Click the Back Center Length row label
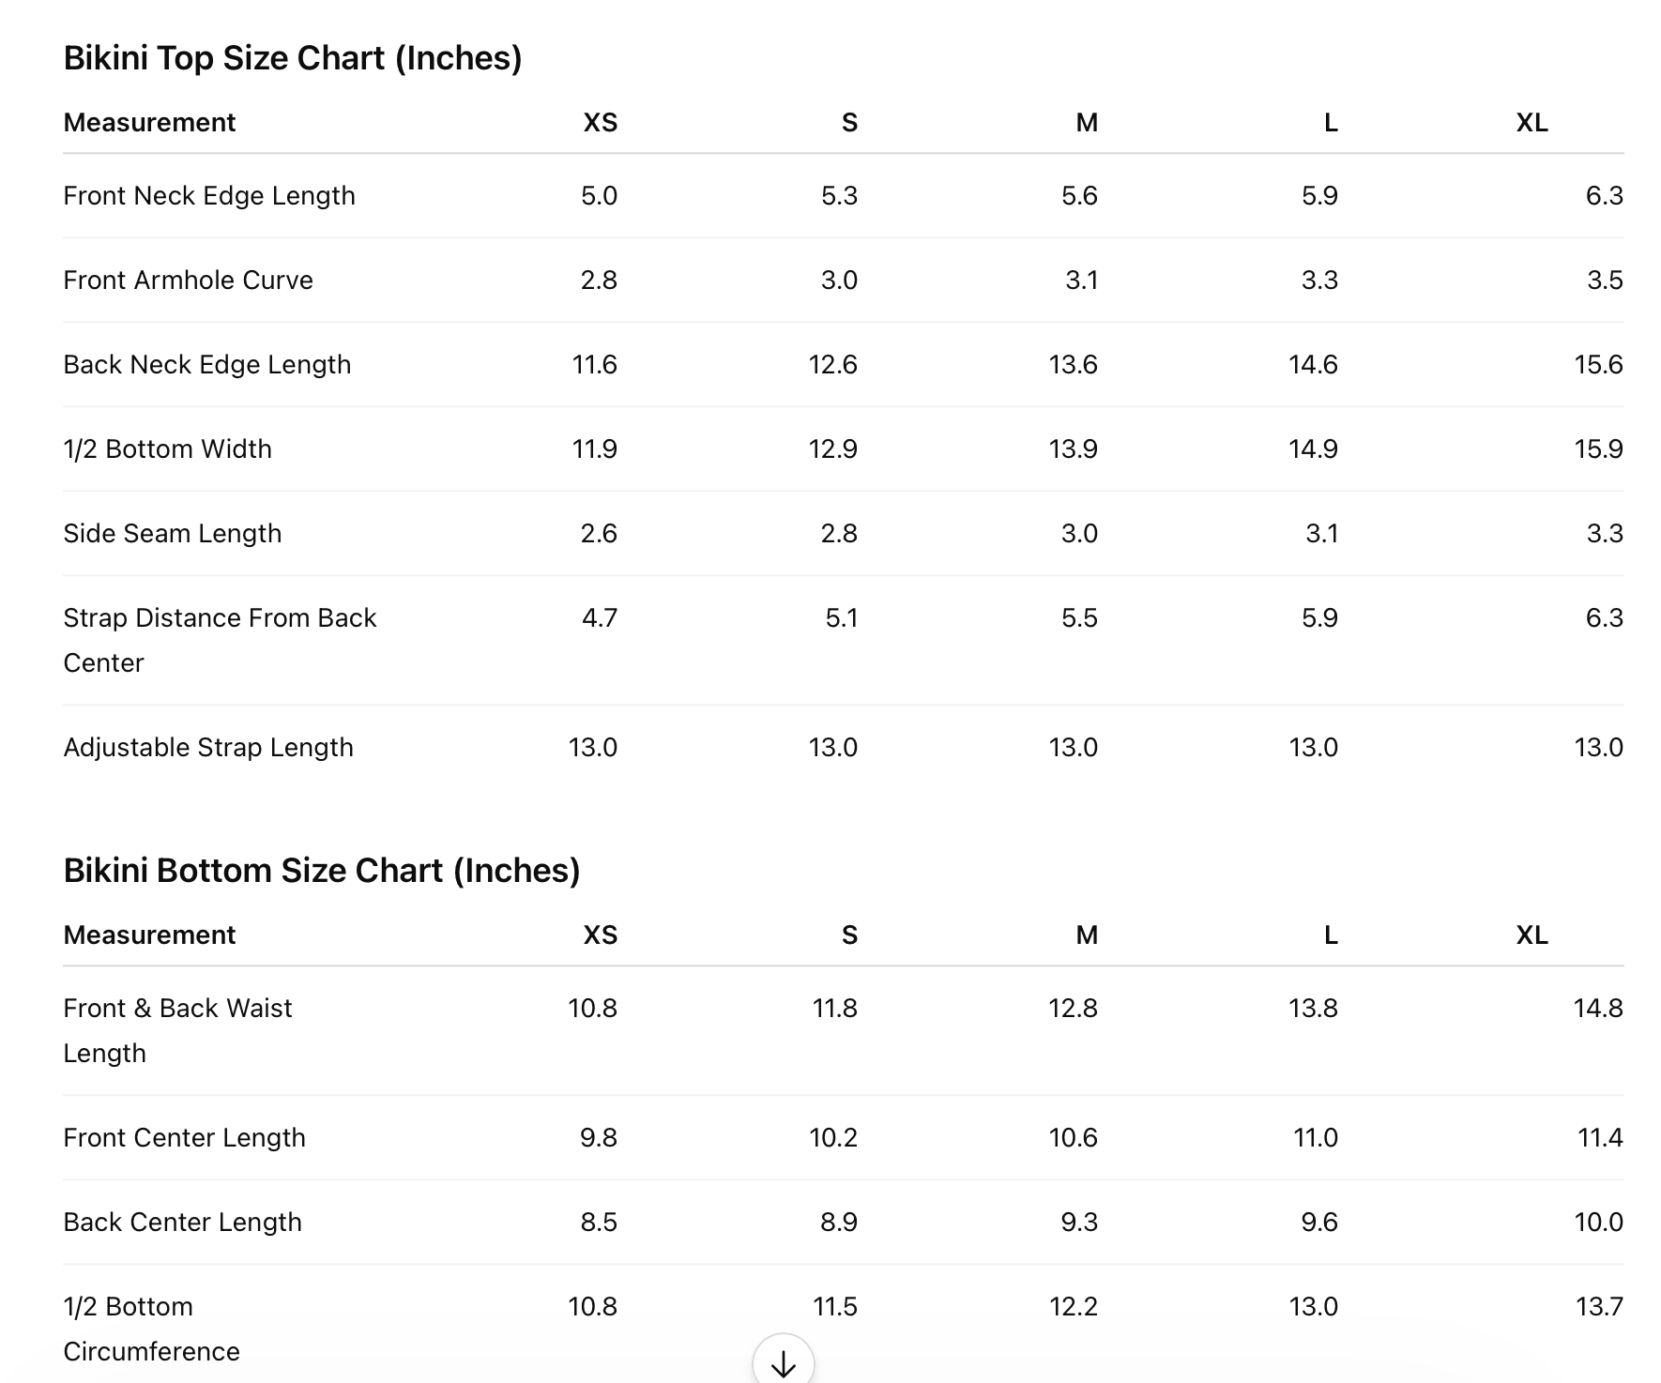This screenshot has height=1383, width=1661. [183, 1223]
